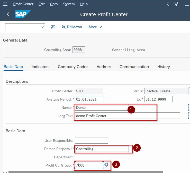
Task: Click the SAP logo
Action: pyautogui.click(x=23, y=14)
